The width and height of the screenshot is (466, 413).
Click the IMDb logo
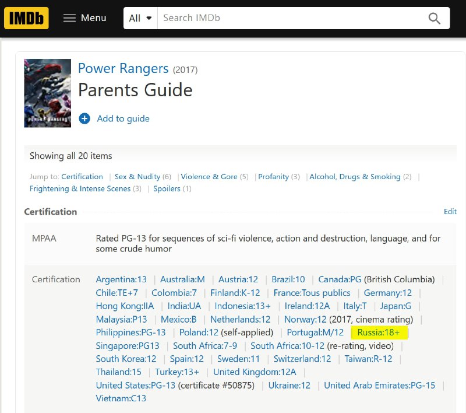pos(26,18)
